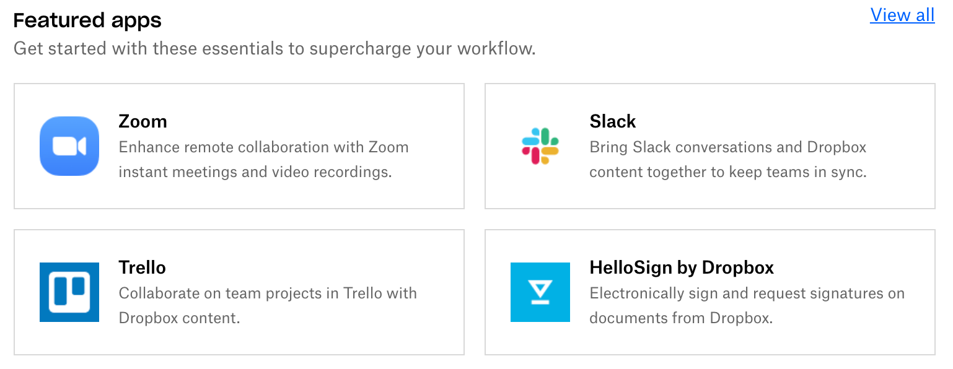
Task: Click "Bring Slack conversations and Dropbox" text
Action: point(728,147)
